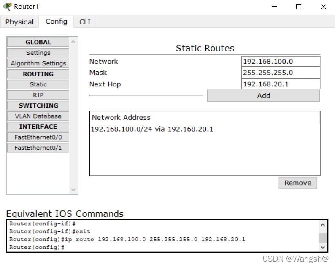Image resolution: width=335 pixels, height=267 pixels.
Task: Open VLAN Database settings
Action: click(x=38, y=116)
